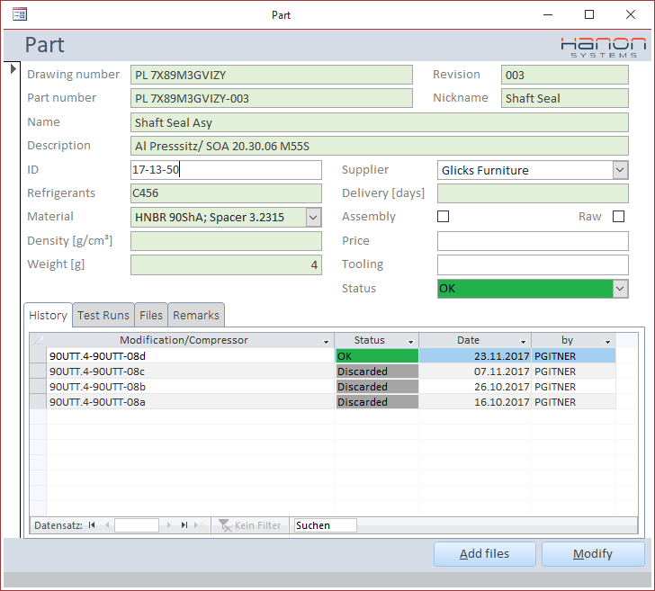Open filter arrow on Date column header
The height and width of the screenshot is (591, 655).
(523, 342)
